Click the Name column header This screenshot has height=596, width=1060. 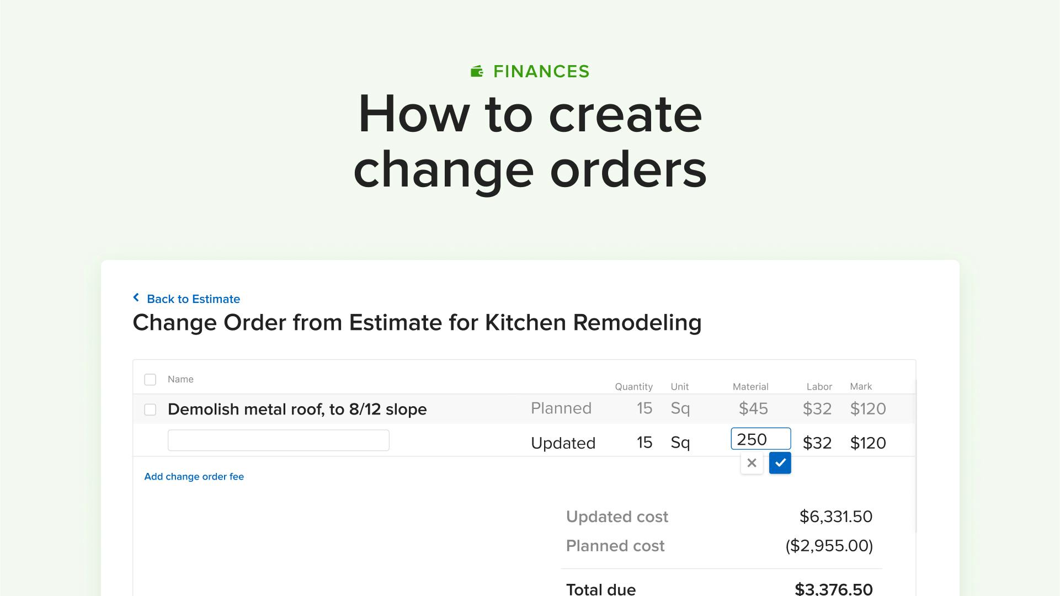pos(180,379)
